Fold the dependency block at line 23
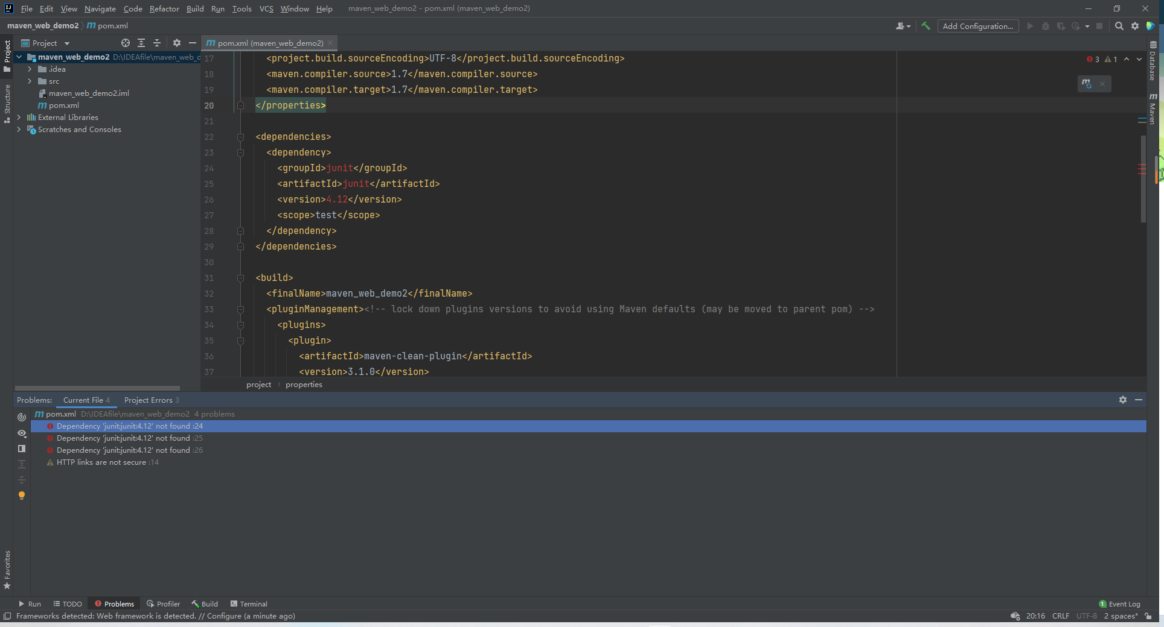 tap(240, 153)
